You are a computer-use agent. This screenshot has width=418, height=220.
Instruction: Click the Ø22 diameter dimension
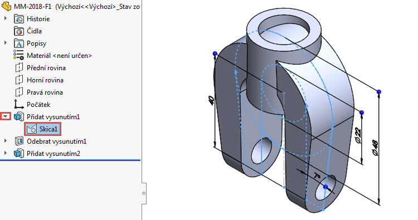coord(358,135)
